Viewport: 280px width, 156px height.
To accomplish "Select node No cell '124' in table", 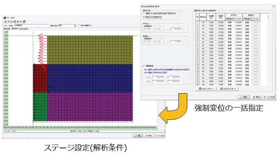I will click(x=203, y=52).
